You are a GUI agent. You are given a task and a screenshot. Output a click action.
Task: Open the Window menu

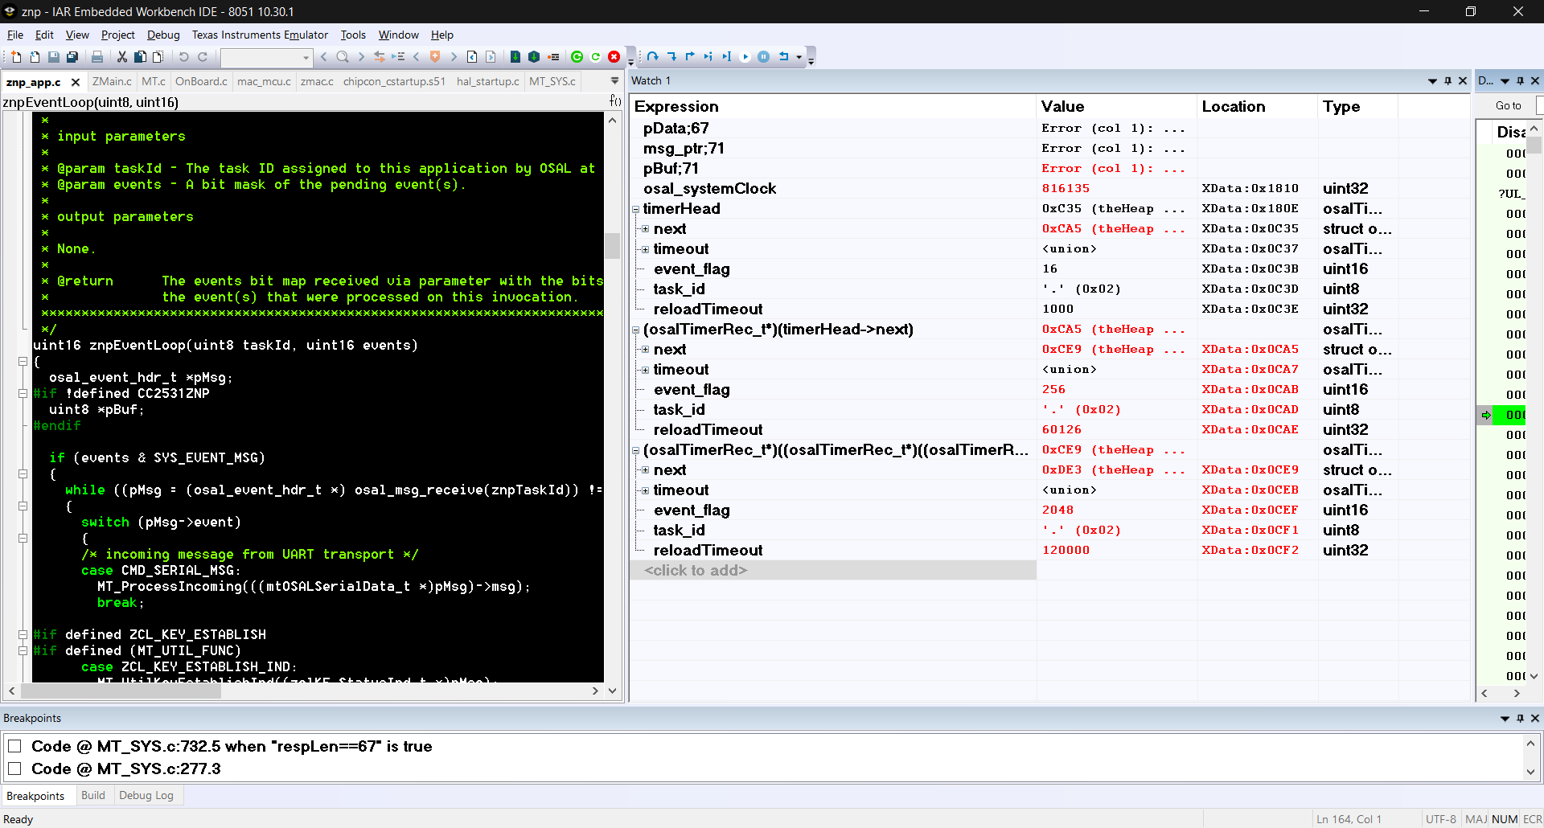coord(398,35)
